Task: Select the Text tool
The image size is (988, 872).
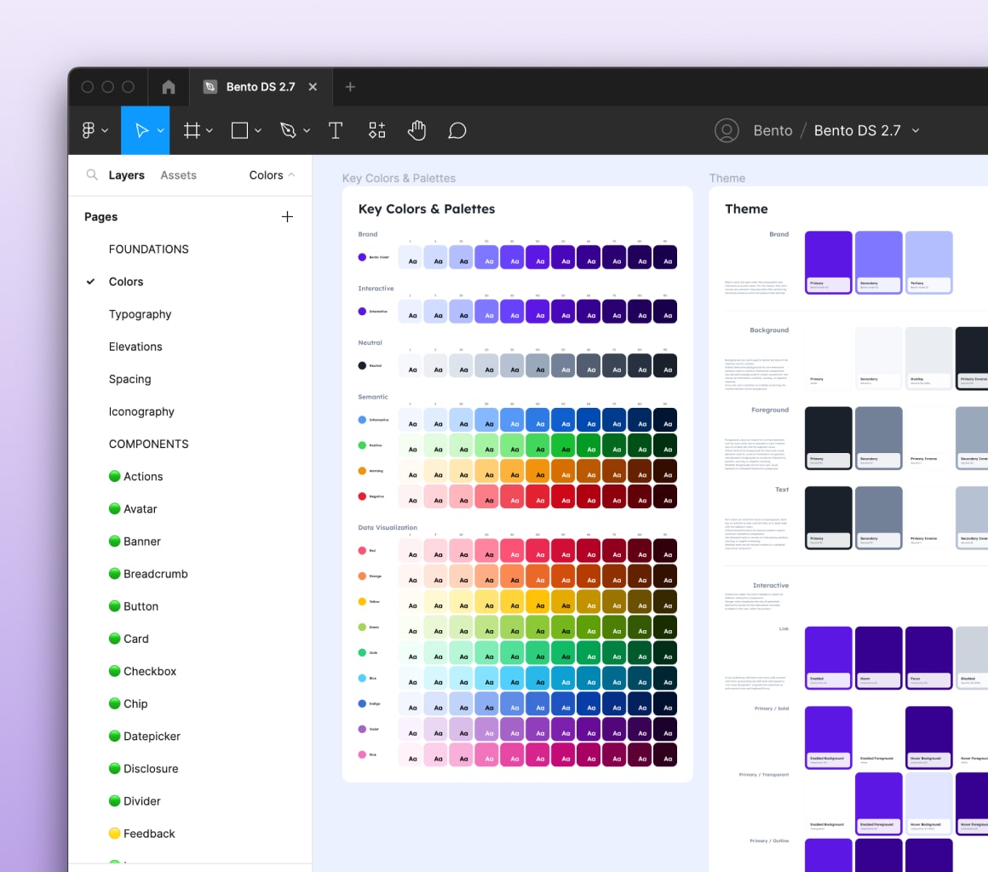Action: [x=336, y=129]
